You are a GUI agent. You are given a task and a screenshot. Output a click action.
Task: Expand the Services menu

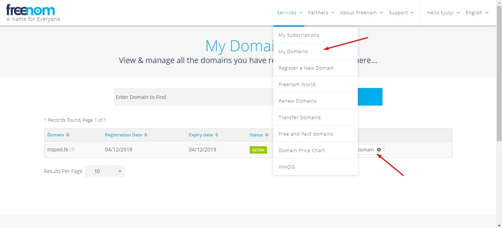[289, 12]
